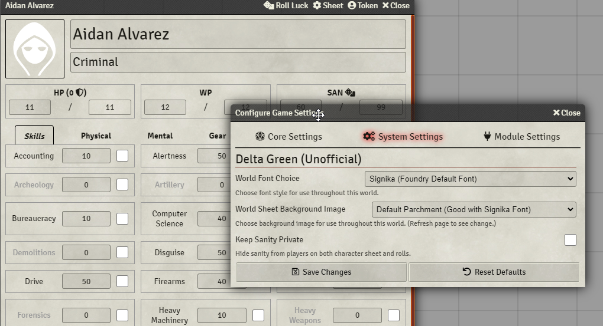Tick the Demolitions skill checkbox

click(x=122, y=252)
